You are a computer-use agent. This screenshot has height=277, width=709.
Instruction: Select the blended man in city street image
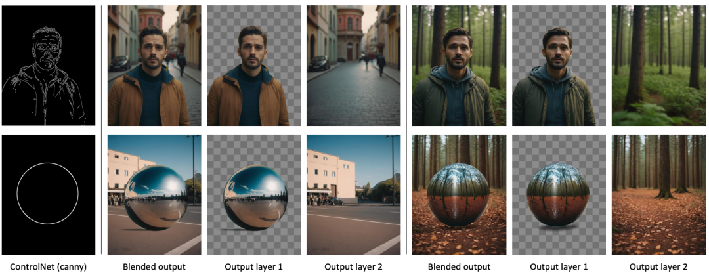pyautogui.click(x=154, y=66)
